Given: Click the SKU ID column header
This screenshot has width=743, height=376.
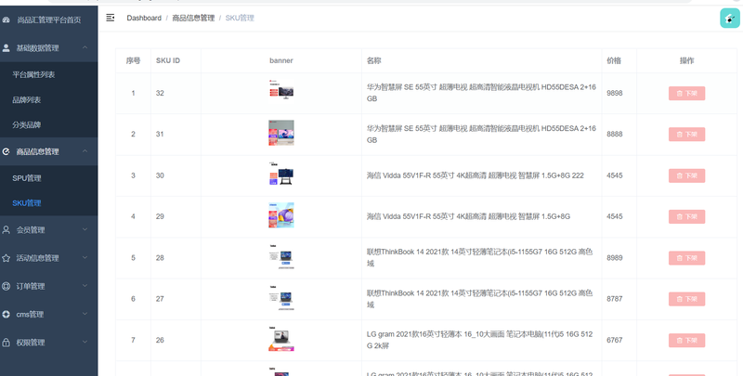Looking at the screenshot, I should coord(168,60).
